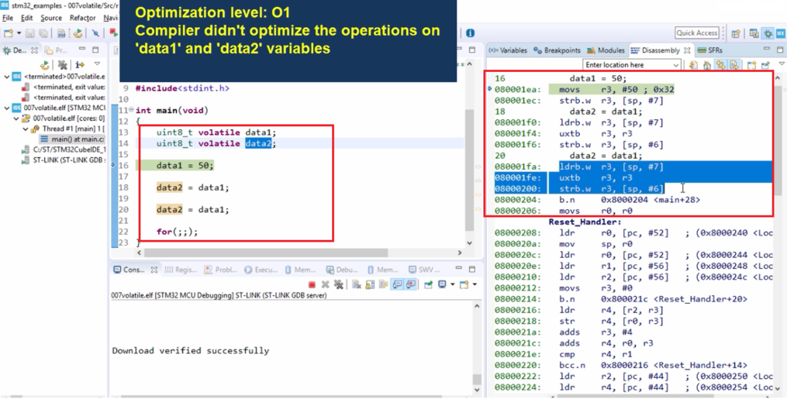Click the Quick Access field
Image resolution: width=794 pixels, height=399 pixels.
697,33
